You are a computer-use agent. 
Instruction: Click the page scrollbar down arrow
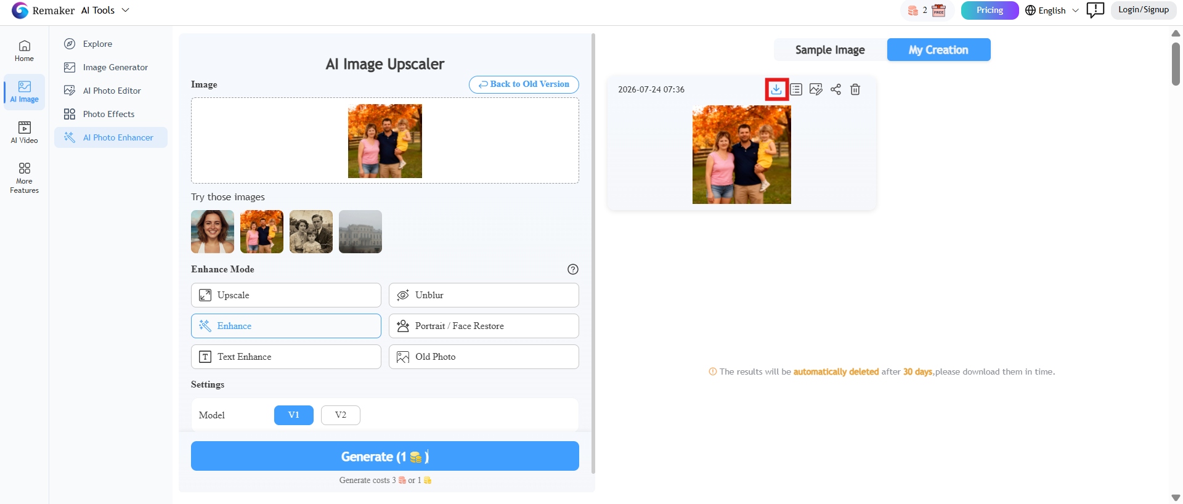pyautogui.click(x=1176, y=497)
